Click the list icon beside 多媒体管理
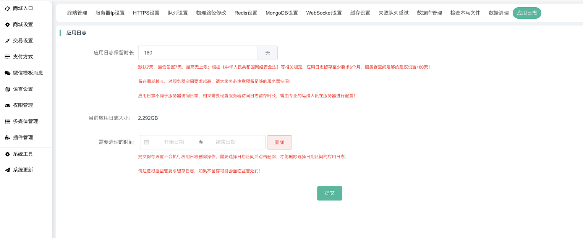This screenshot has width=583, height=238. coord(7,121)
